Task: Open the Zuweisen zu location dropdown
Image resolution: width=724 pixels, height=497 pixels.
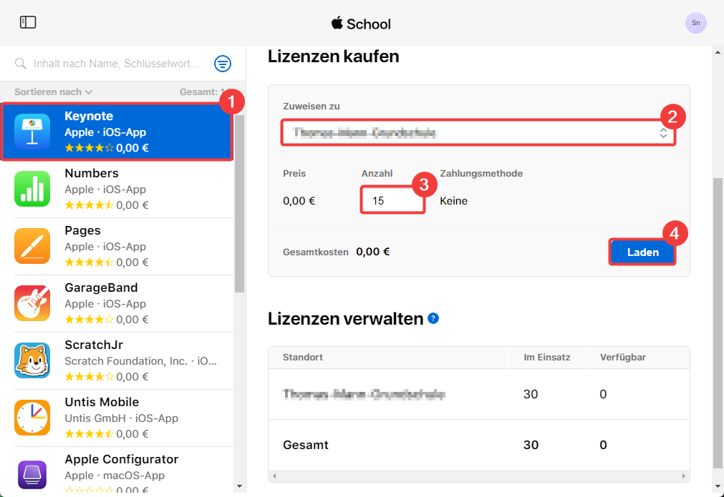Action: pyautogui.click(x=478, y=133)
